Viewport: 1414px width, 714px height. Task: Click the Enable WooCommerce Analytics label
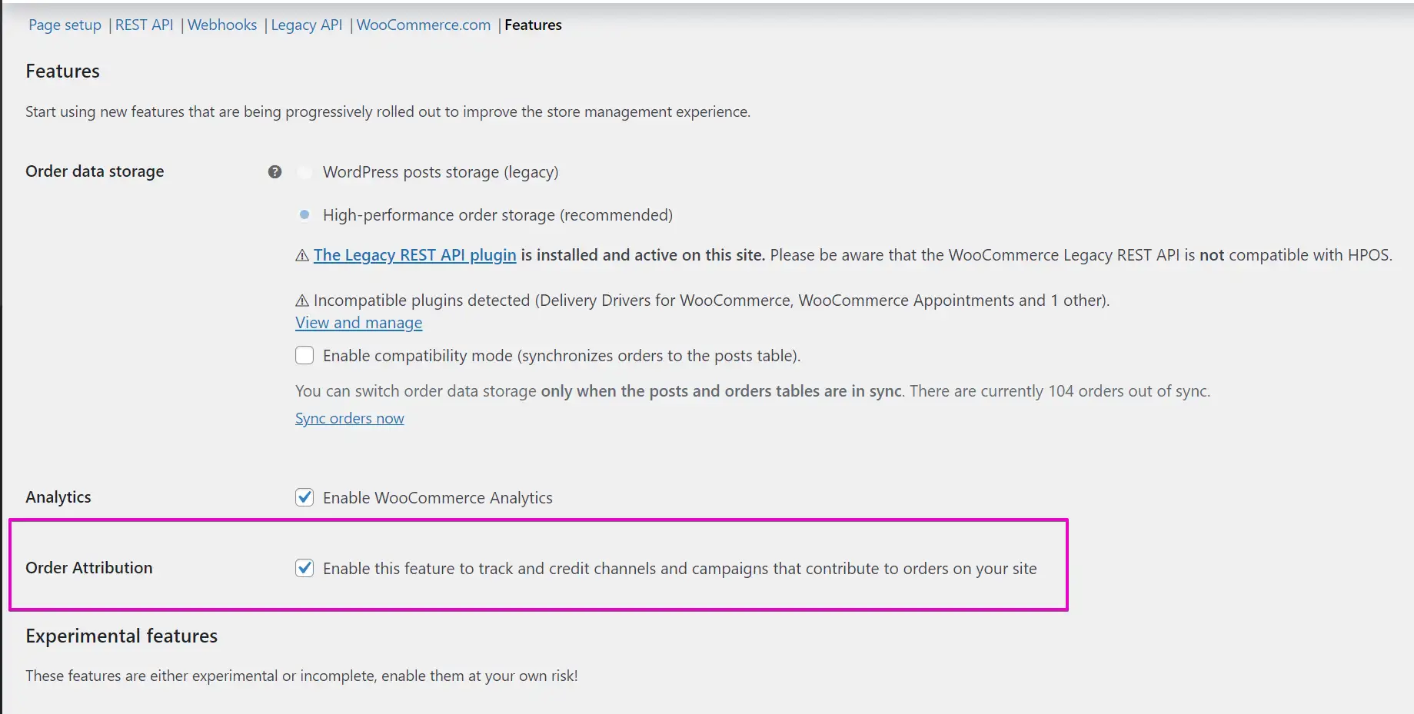pos(438,498)
